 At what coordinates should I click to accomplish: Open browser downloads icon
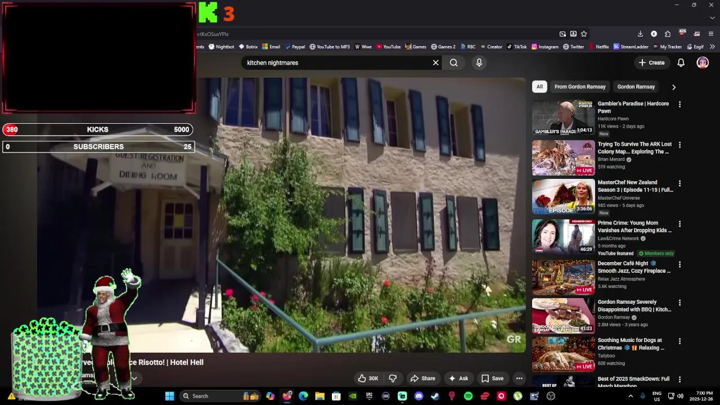(640, 34)
